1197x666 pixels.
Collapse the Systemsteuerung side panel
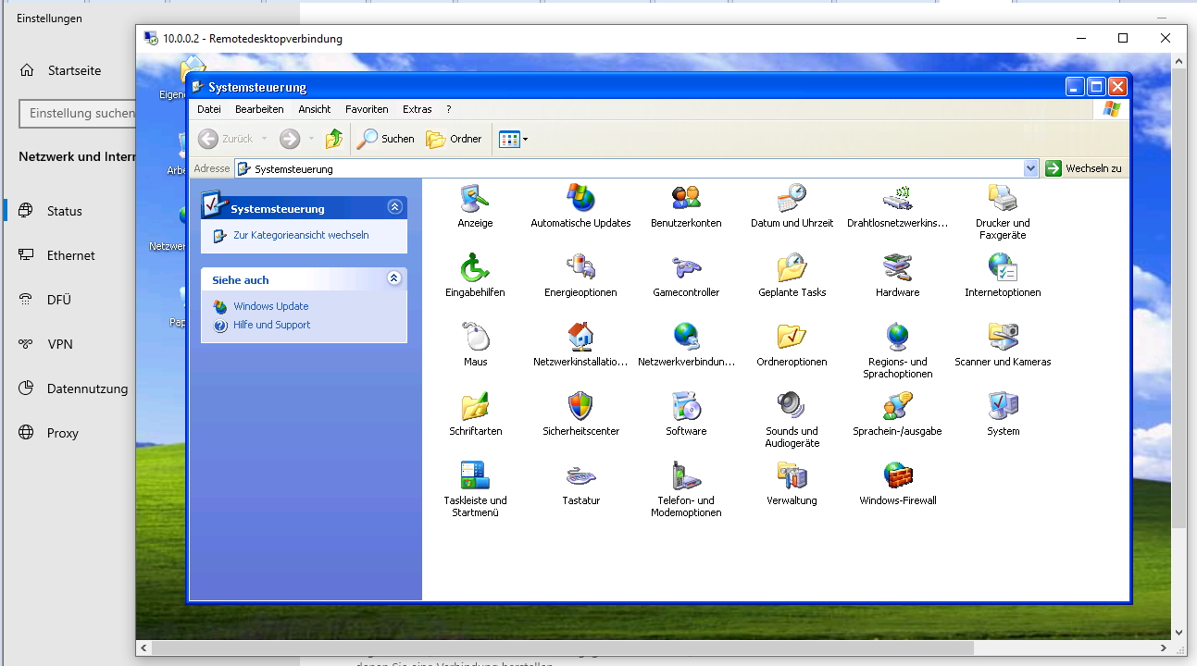[395, 207]
